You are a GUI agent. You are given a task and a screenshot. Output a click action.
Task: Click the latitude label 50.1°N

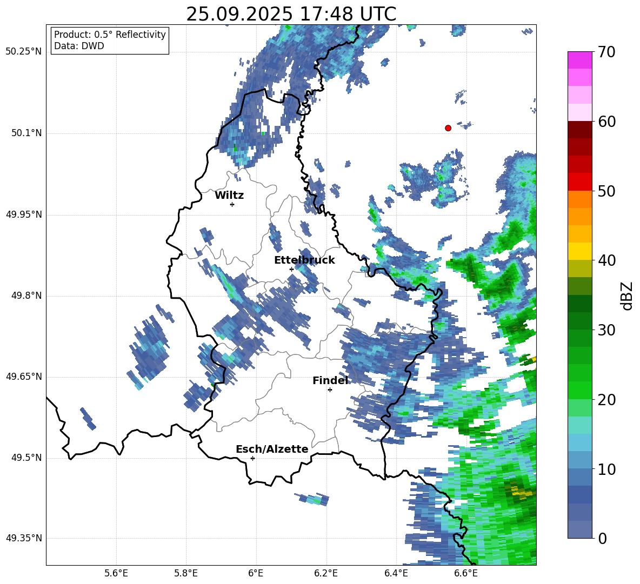coord(26,133)
